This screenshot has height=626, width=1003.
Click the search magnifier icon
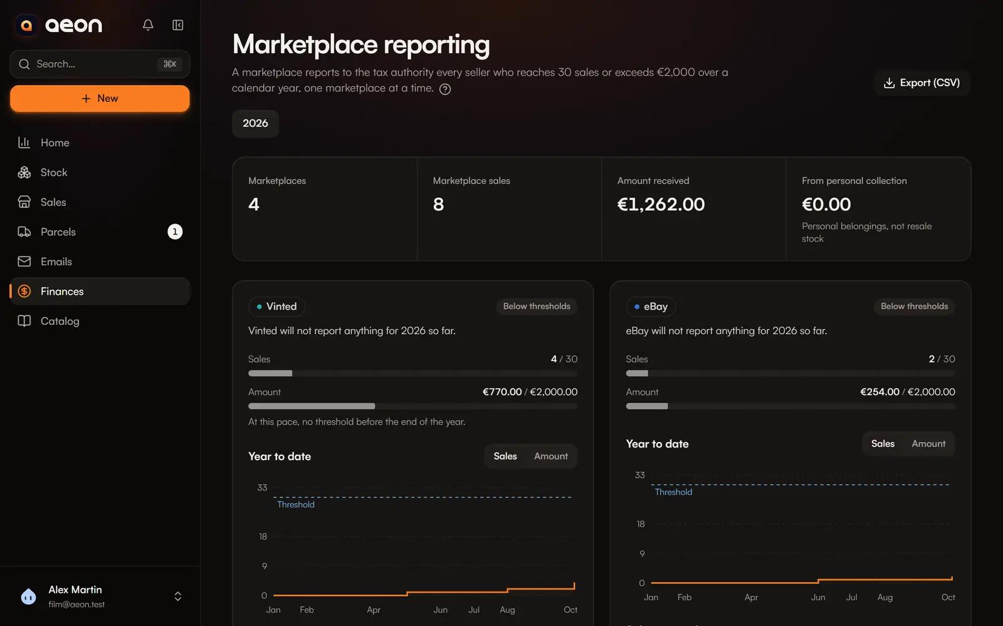coord(24,64)
